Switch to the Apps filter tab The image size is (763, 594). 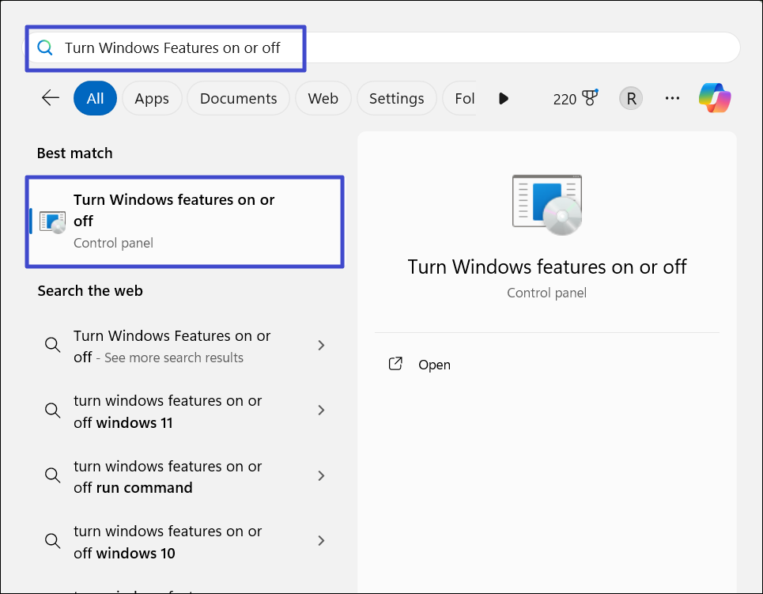pyautogui.click(x=152, y=99)
